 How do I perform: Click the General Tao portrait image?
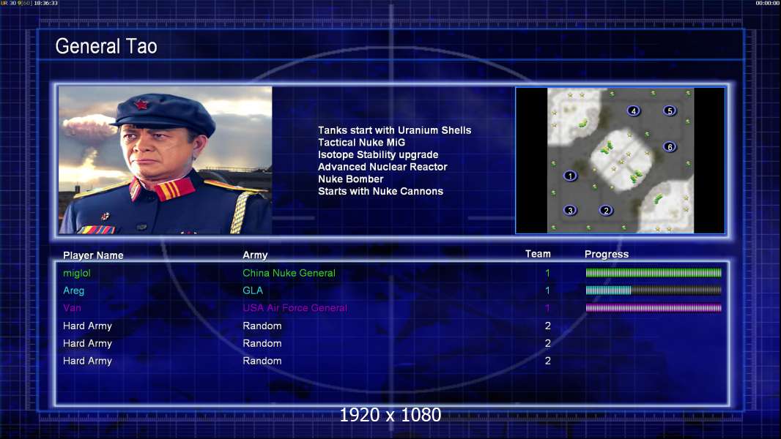(x=165, y=160)
